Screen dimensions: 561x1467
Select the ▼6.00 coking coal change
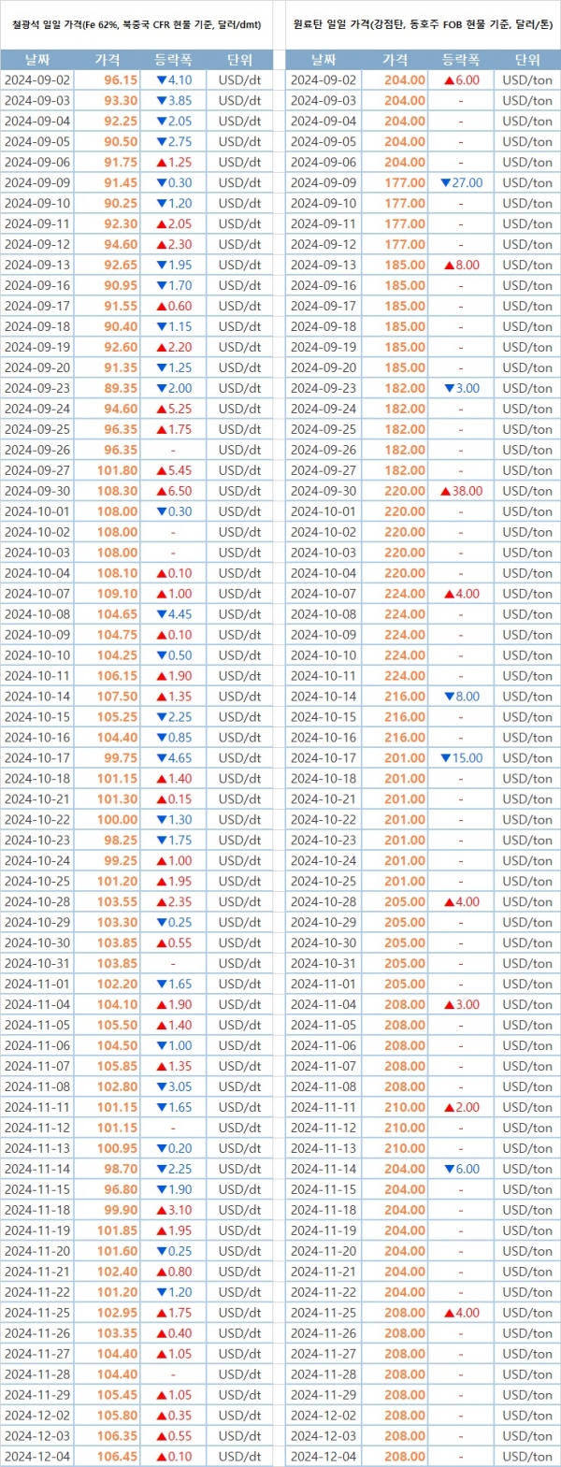tap(462, 1170)
